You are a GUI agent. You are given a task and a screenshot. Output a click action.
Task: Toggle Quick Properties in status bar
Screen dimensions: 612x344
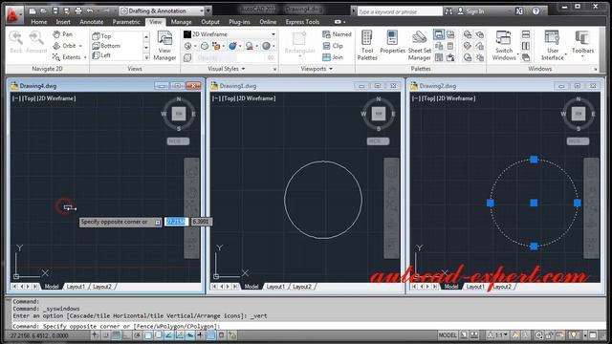tap(221, 335)
